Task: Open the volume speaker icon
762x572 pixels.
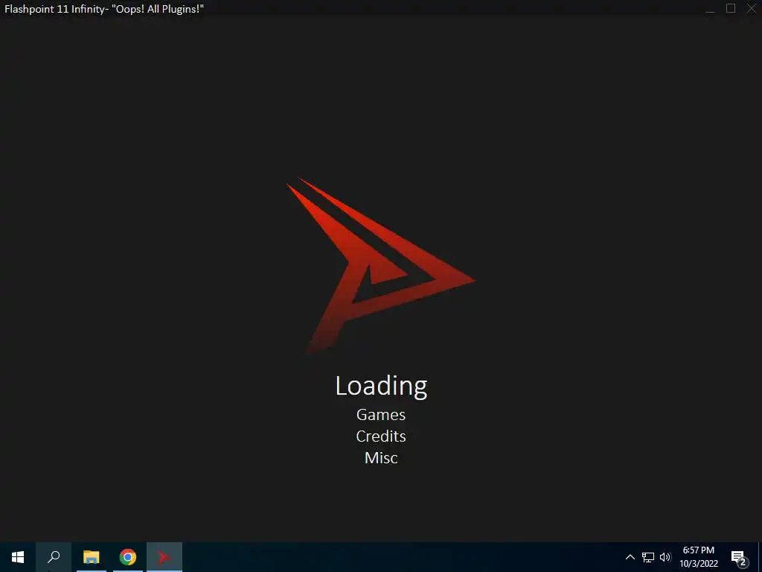Action: click(665, 557)
